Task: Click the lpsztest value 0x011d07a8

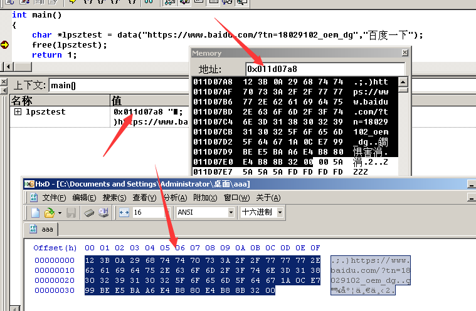Action: pyautogui.click(x=138, y=112)
